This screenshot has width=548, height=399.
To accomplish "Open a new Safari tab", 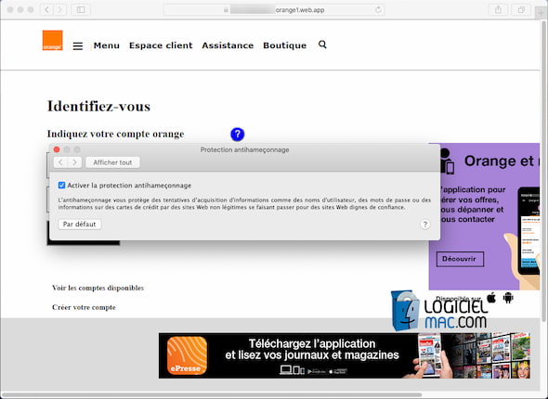I will pyautogui.click(x=541, y=13).
